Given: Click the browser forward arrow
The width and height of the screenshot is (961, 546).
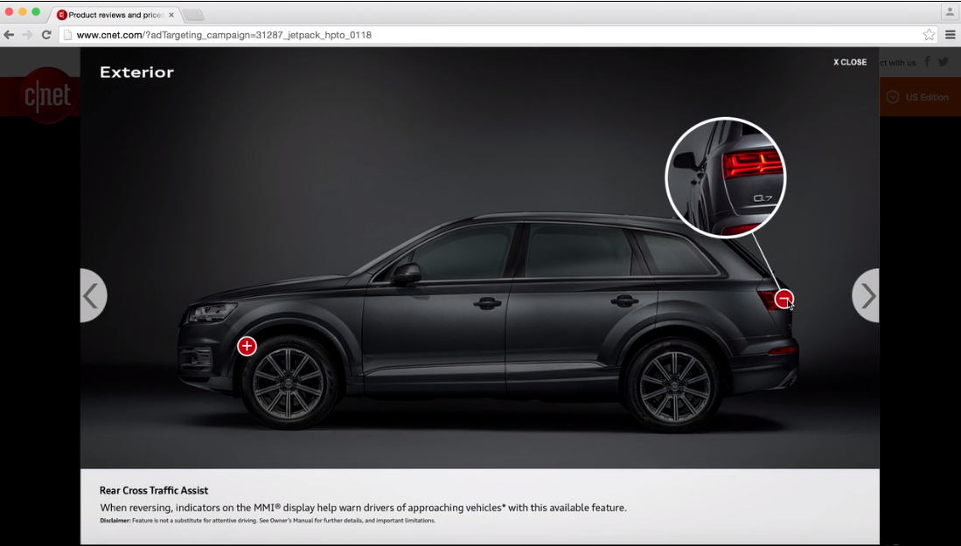Looking at the screenshot, I should coord(27,35).
